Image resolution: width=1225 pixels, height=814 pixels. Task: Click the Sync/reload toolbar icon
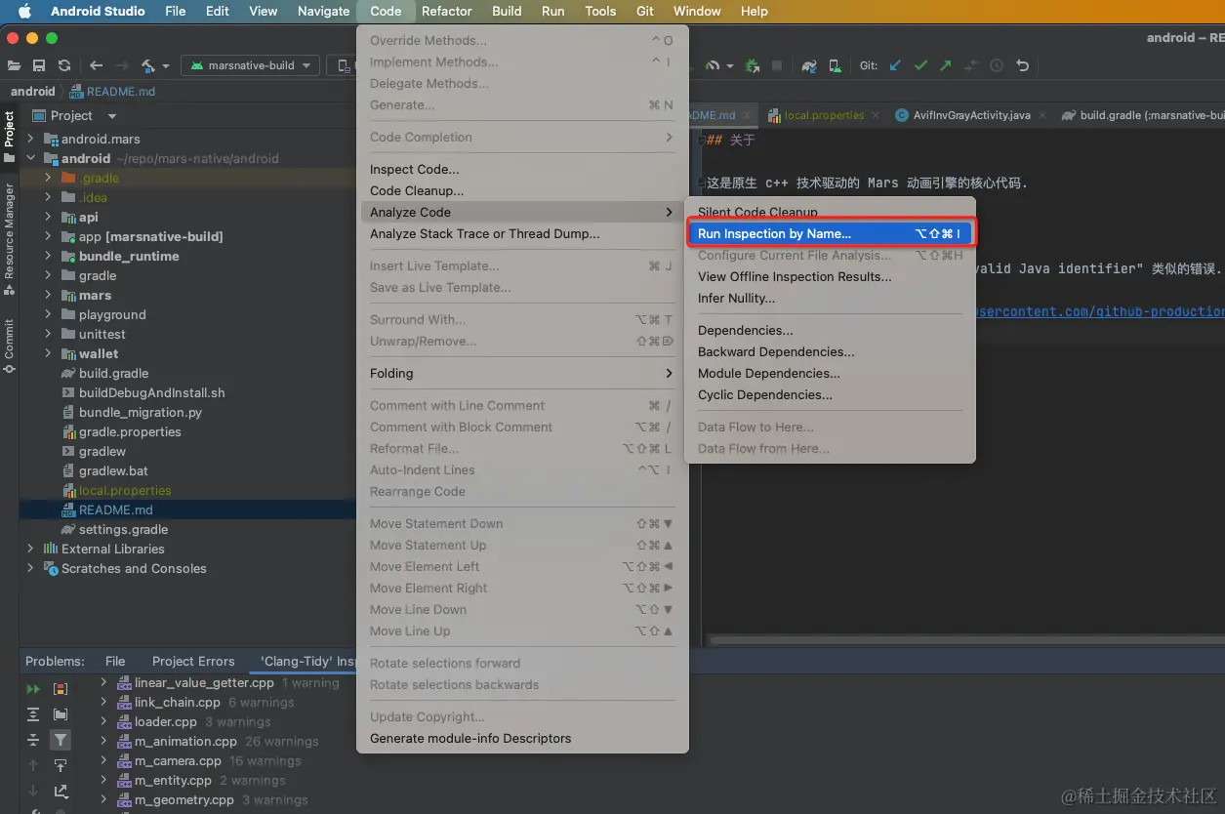[x=64, y=65]
